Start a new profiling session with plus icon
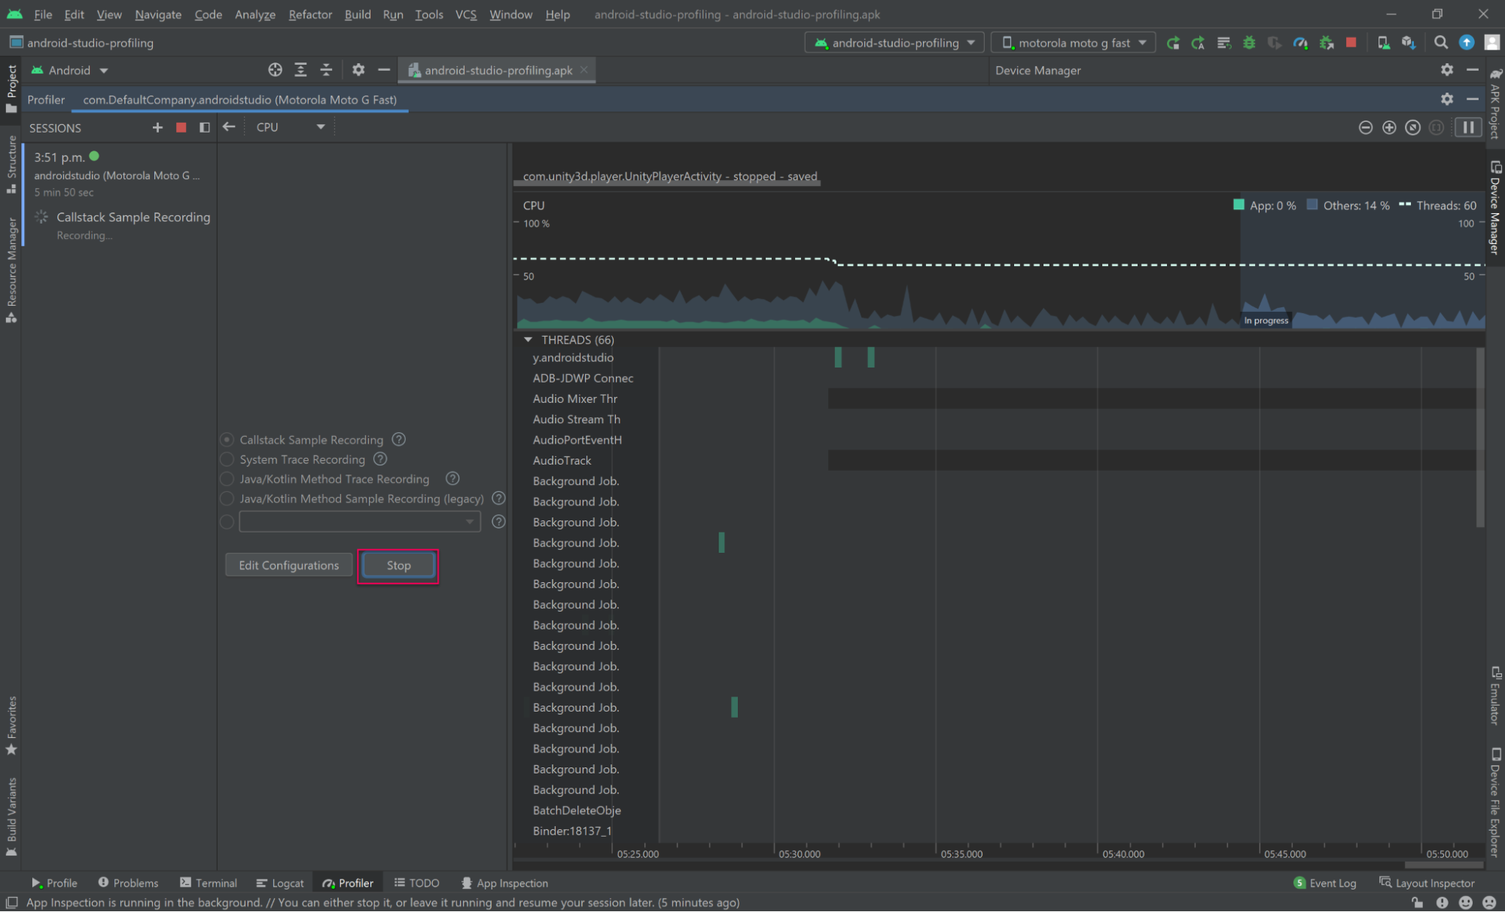Image resolution: width=1505 pixels, height=912 pixels. pyautogui.click(x=157, y=127)
